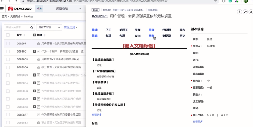Viewport: 253px width, 127px height.
Task: Click the #2092971 work item number link
Action: point(100,16)
